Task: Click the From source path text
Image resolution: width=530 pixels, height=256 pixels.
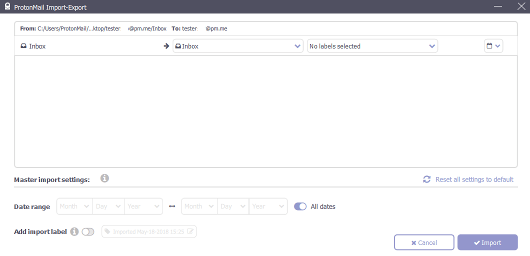Action: coord(93,28)
